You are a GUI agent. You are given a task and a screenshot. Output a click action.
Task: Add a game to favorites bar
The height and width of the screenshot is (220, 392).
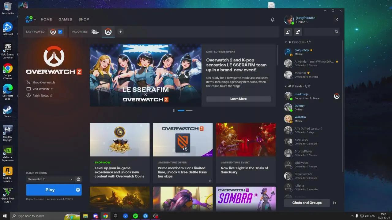point(120,32)
